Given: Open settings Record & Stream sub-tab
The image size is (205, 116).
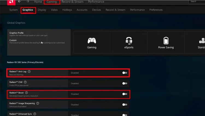Looking at the screenshot, I should coord(115,10).
